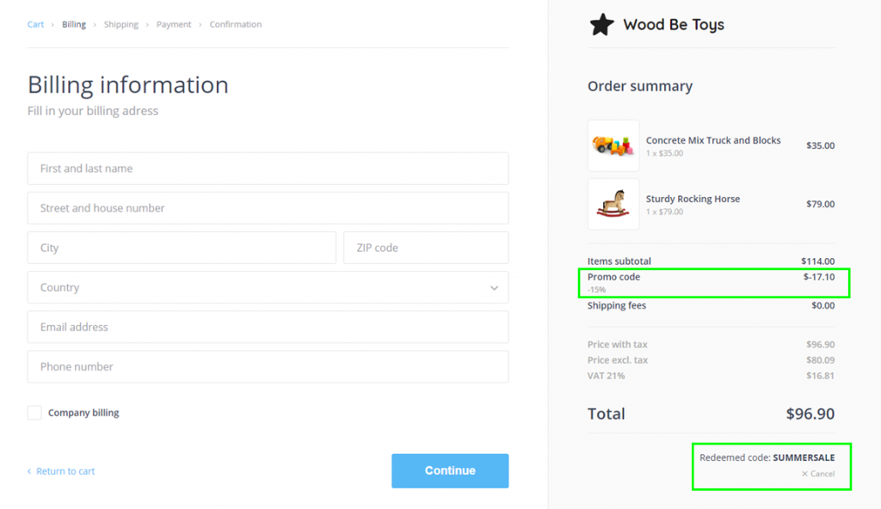
Task: Select the City input field
Action: [182, 248]
